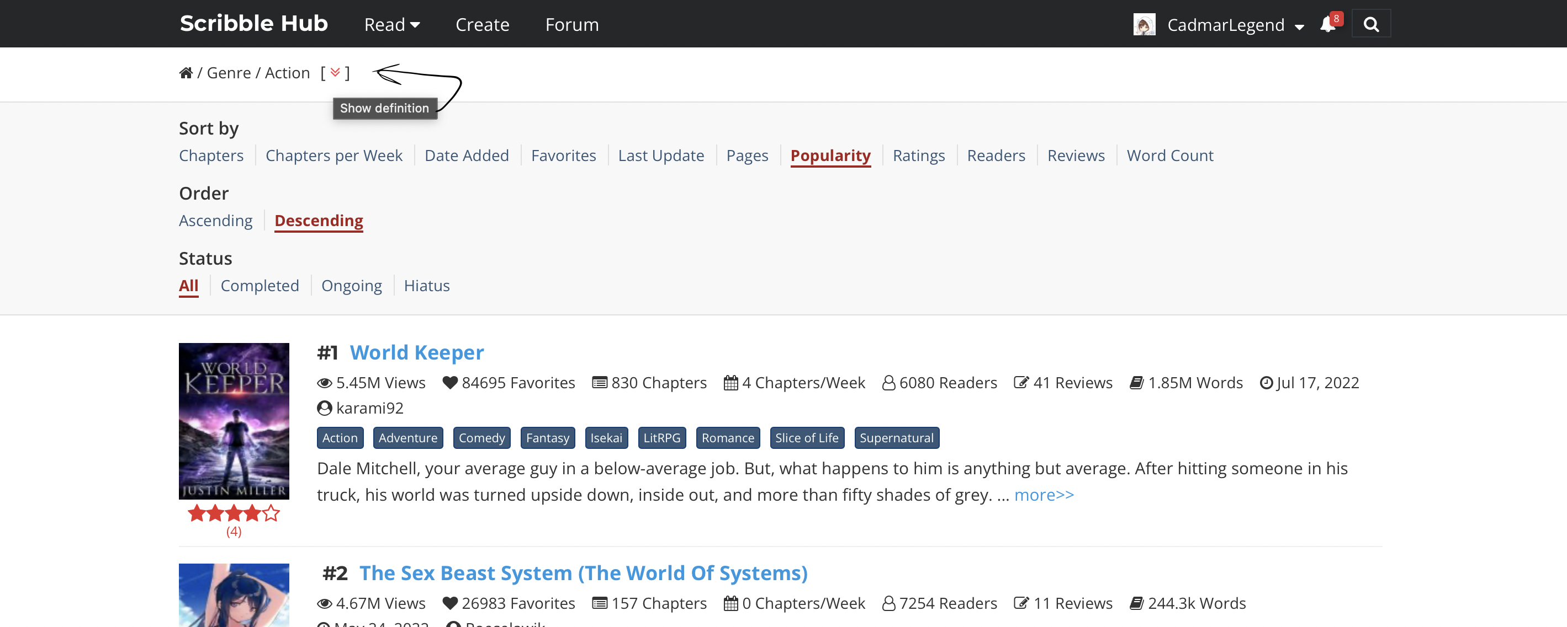Screen dimensions: 1567x627
Task: Click the Show definition chevron icon
Action: point(335,72)
